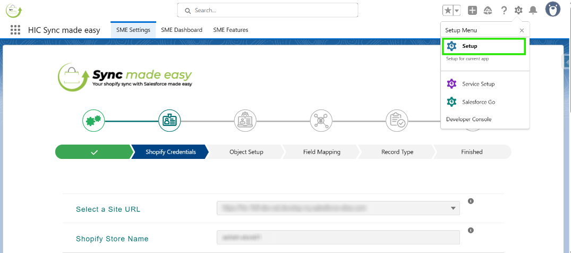Open the Notifications bell
Screen dimensions: 571x253
pyautogui.click(x=533, y=10)
